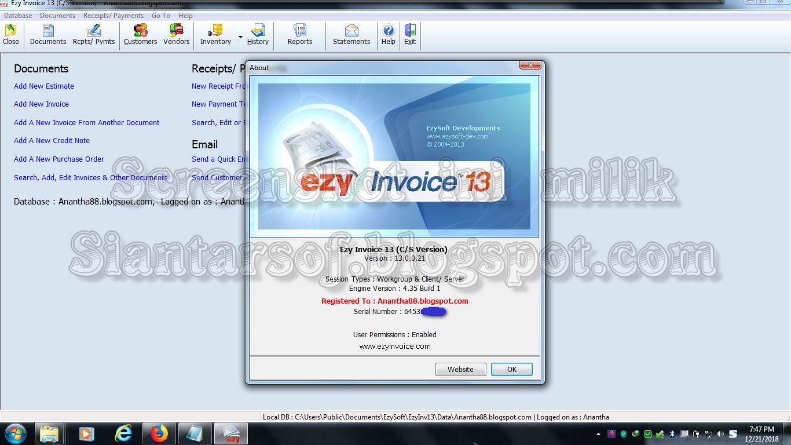This screenshot has height=445, width=791.
Task: Click www.ezyinvoice.com in the About dialog
Action: coord(395,346)
